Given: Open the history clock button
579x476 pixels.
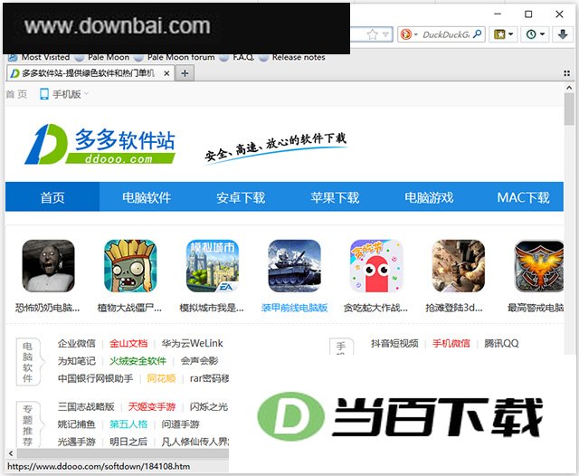Looking at the screenshot, I should click(531, 34).
